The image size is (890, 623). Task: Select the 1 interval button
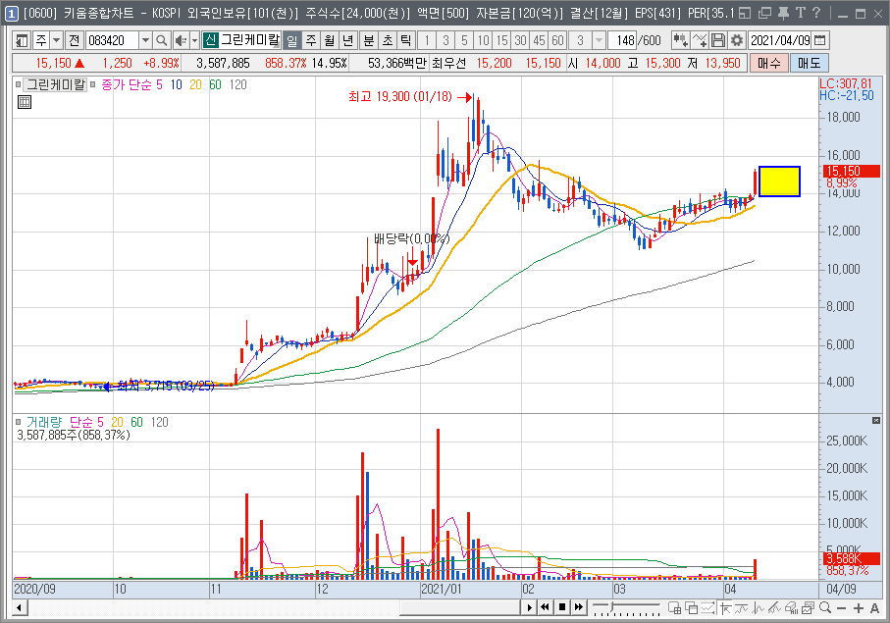click(x=427, y=40)
